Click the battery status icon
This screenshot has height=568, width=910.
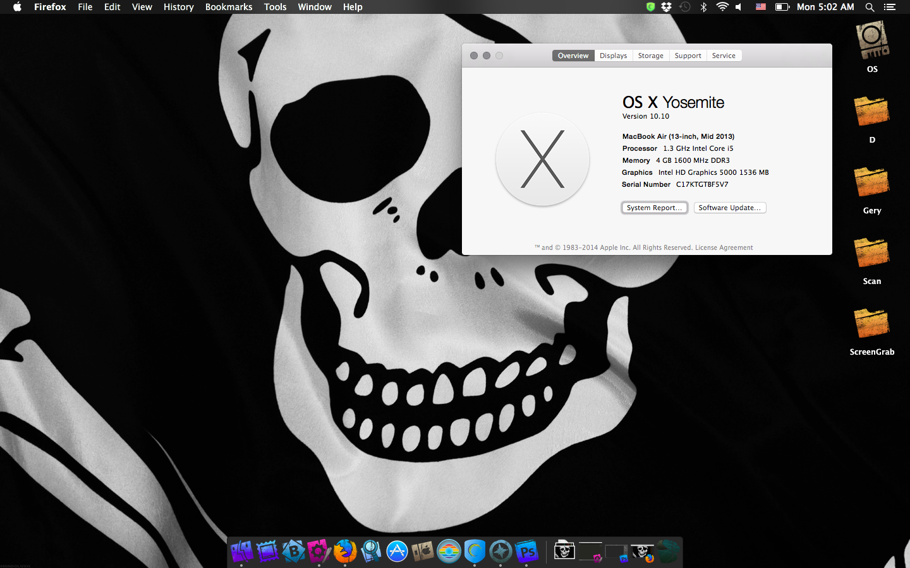[782, 7]
